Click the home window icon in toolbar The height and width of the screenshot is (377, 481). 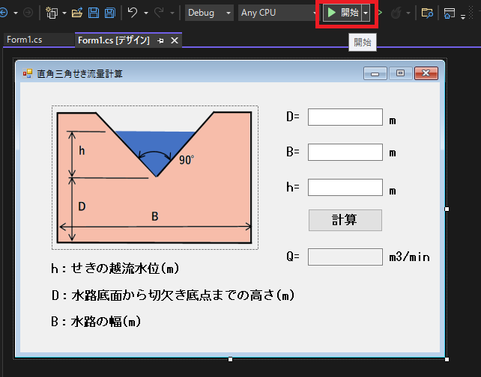coord(449,13)
